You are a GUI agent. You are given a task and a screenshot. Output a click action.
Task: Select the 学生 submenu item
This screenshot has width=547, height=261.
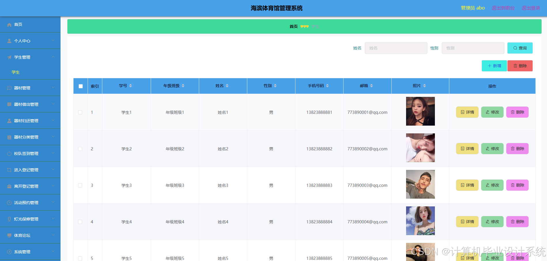coord(30,72)
